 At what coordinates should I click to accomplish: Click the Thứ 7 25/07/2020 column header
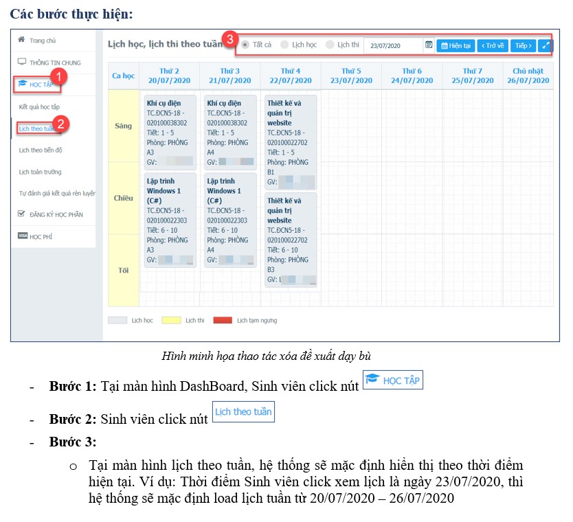click(x=473, y=76)
